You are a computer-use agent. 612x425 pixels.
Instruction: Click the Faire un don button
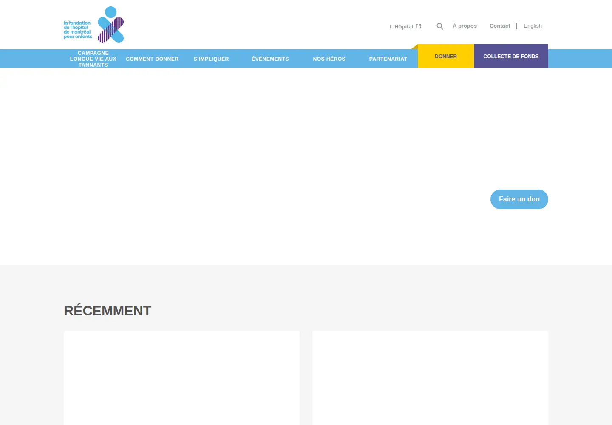point(519,199)
